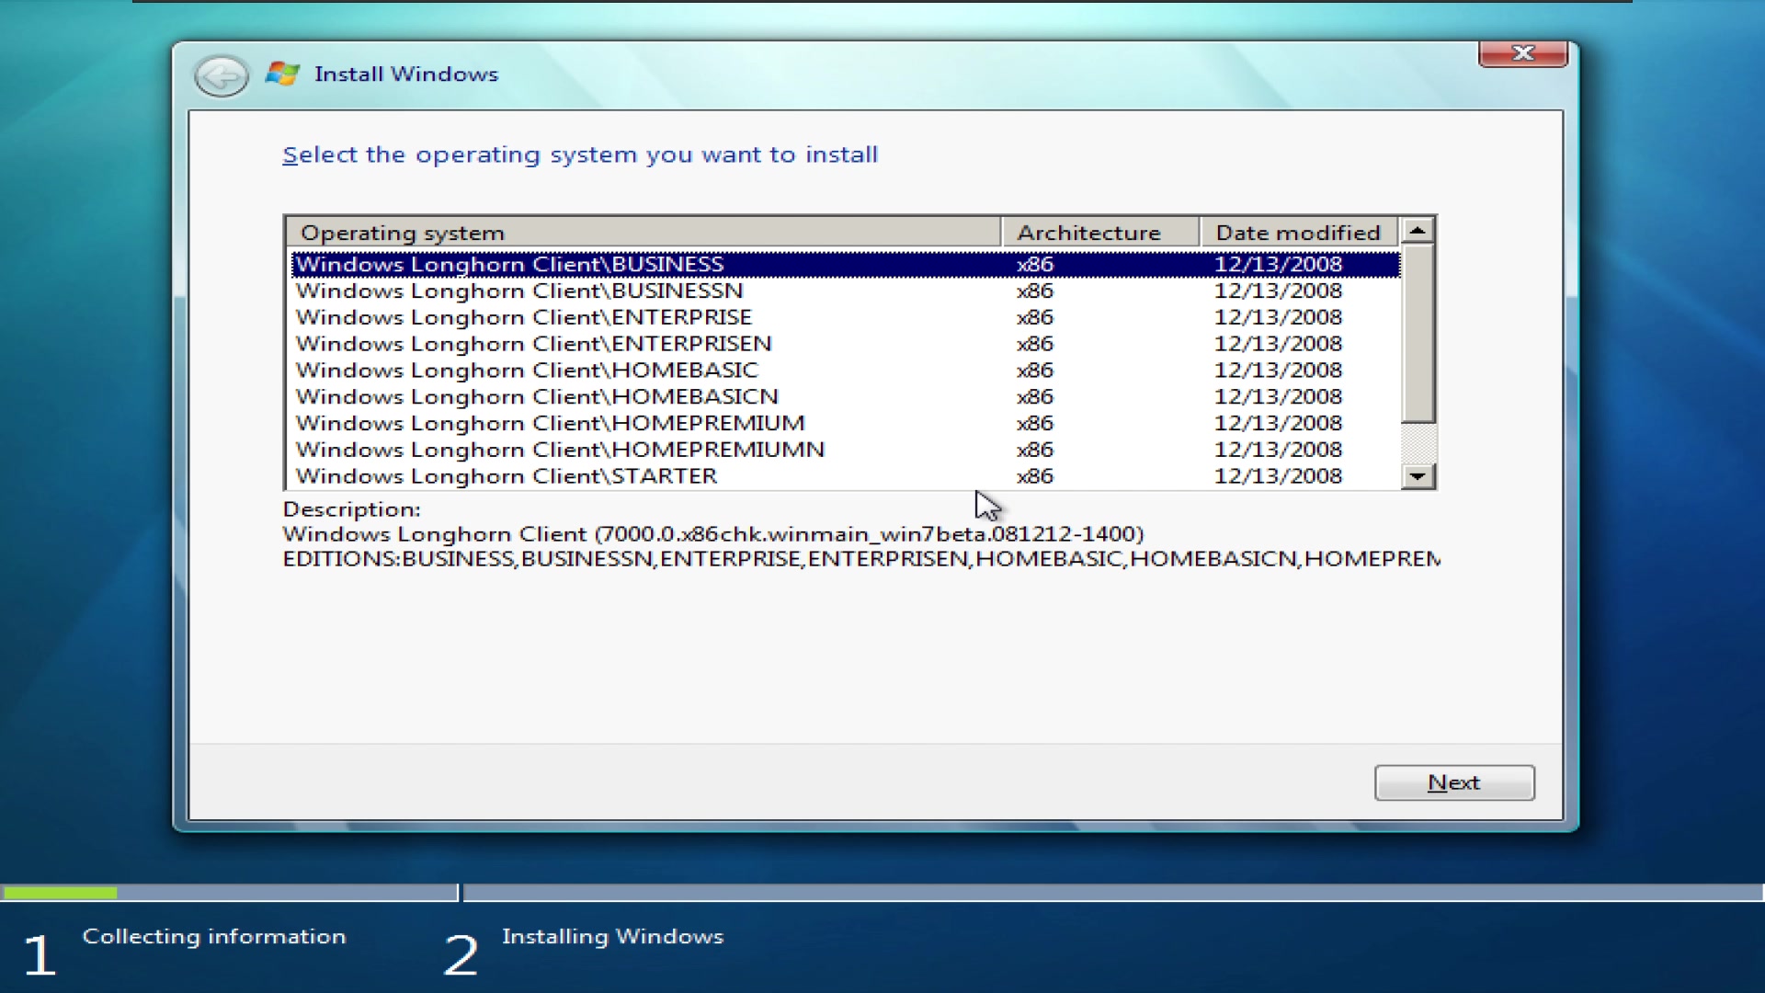Click 12/13/2008 date in STARTER row
This screenshot has width=1765, height=993.
(x=1278, y=476)
